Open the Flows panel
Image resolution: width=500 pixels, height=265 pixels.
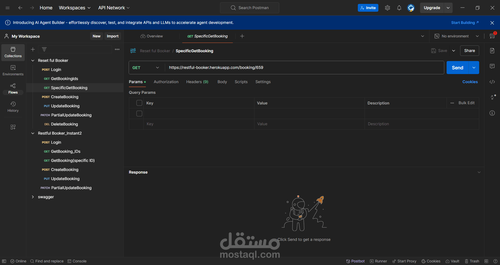pos(13,88)
